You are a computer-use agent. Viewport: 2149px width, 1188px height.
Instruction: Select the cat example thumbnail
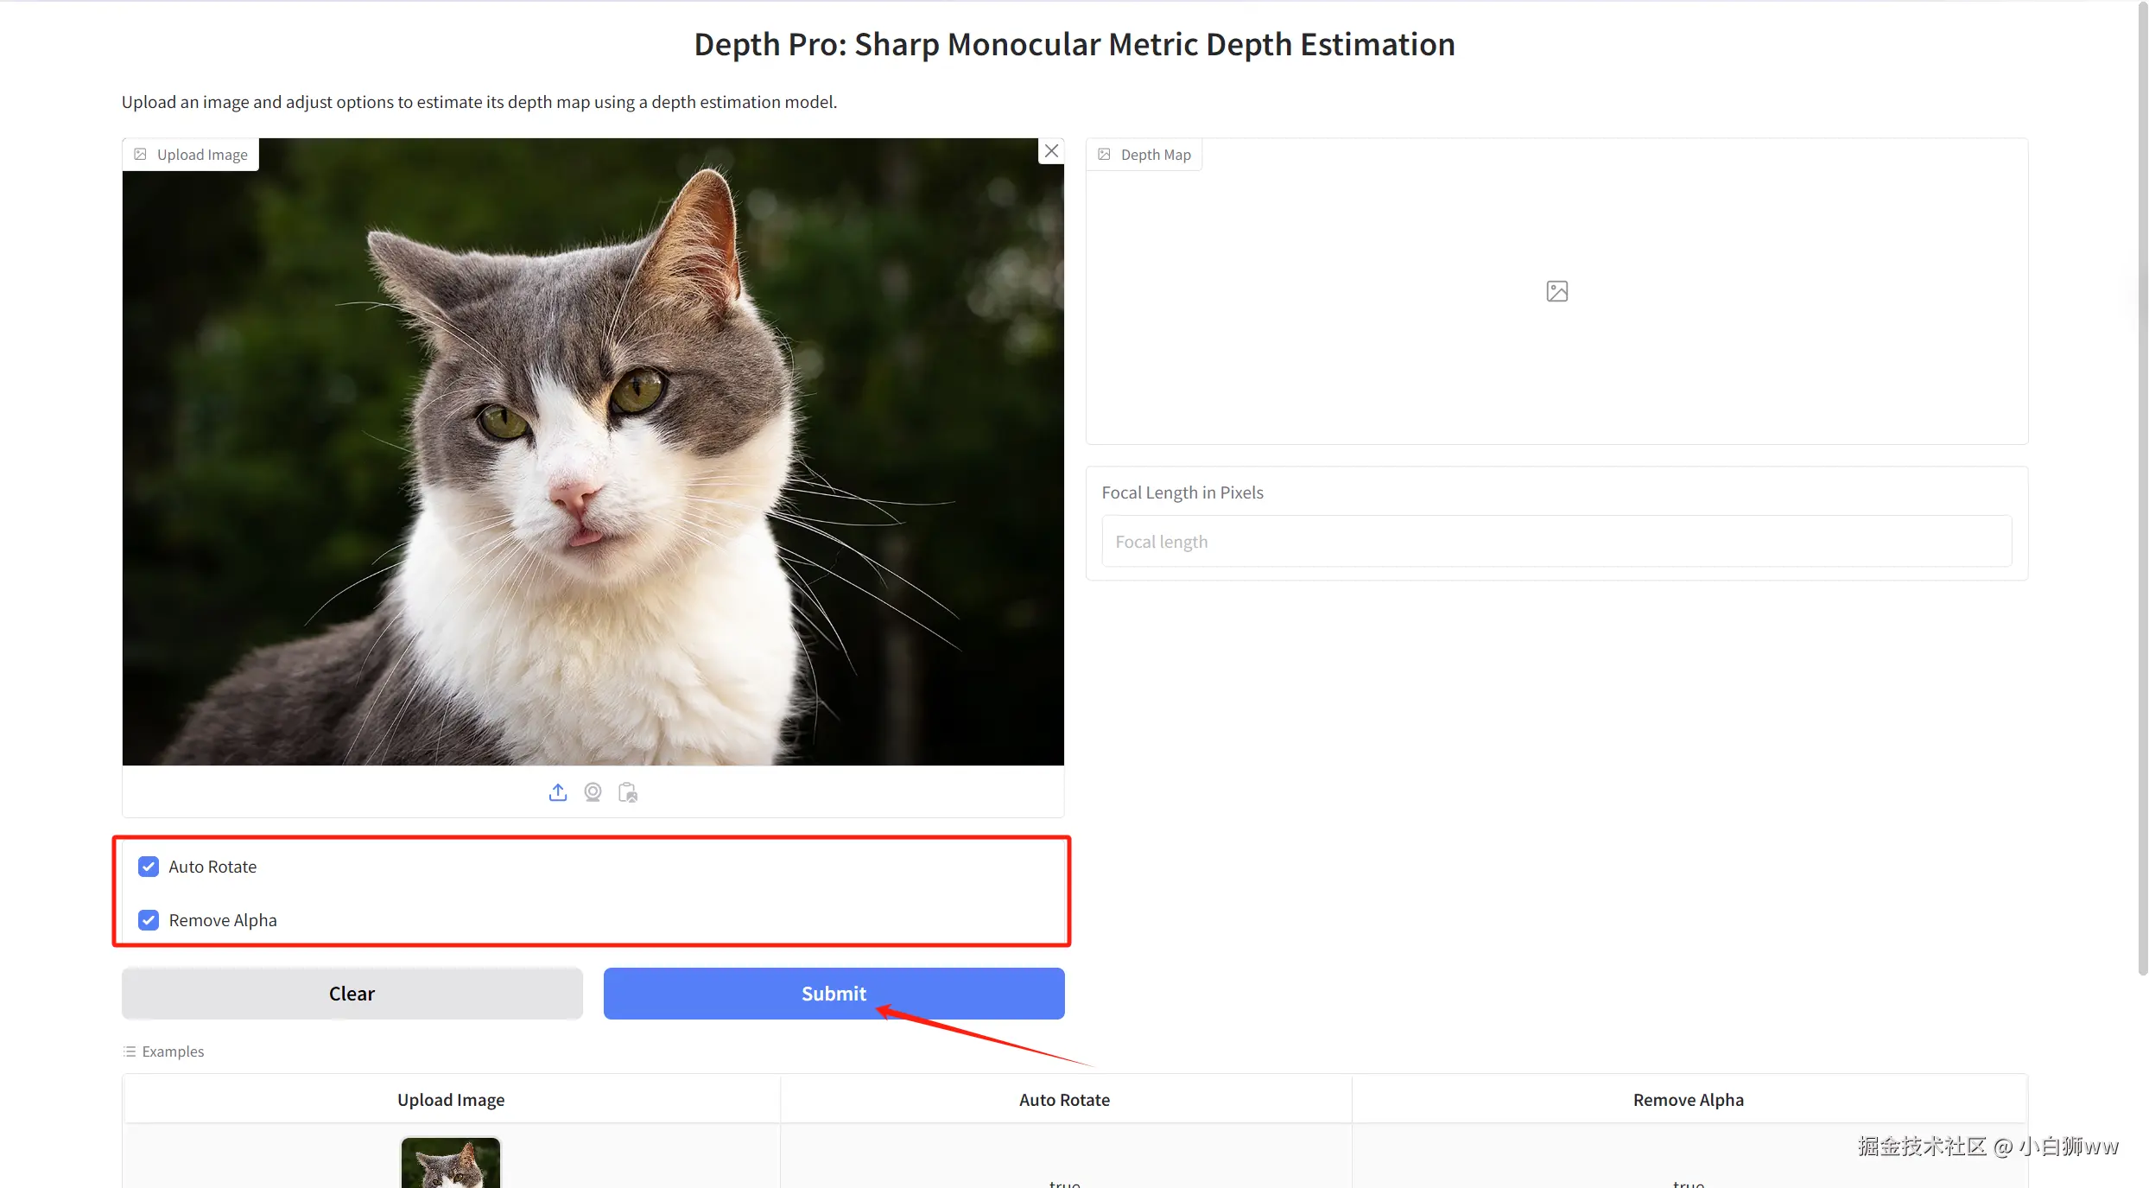(450, 1163)
